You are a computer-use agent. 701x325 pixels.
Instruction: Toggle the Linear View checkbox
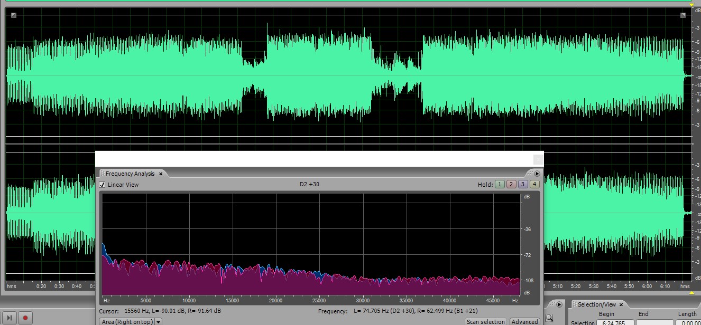pos(103,185)
